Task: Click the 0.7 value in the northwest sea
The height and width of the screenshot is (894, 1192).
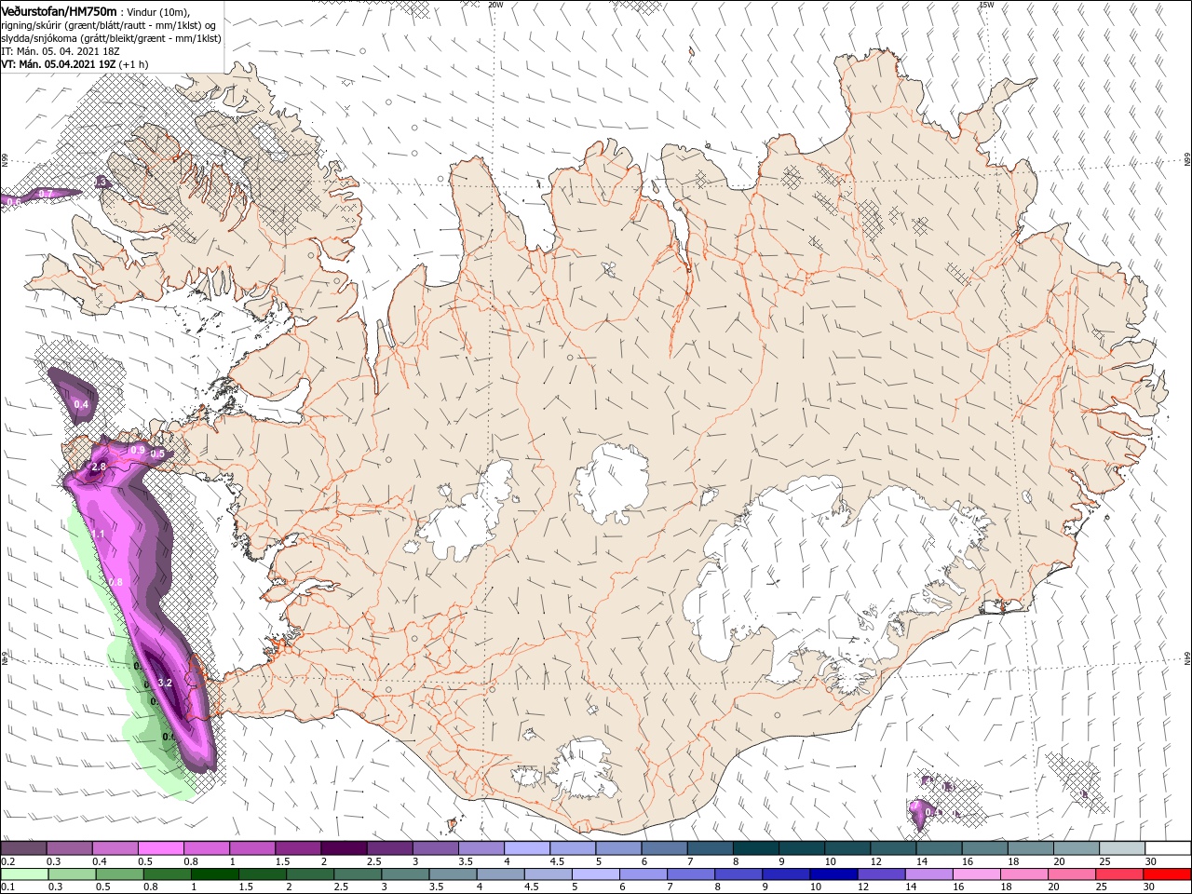Action: pos(46,194)
